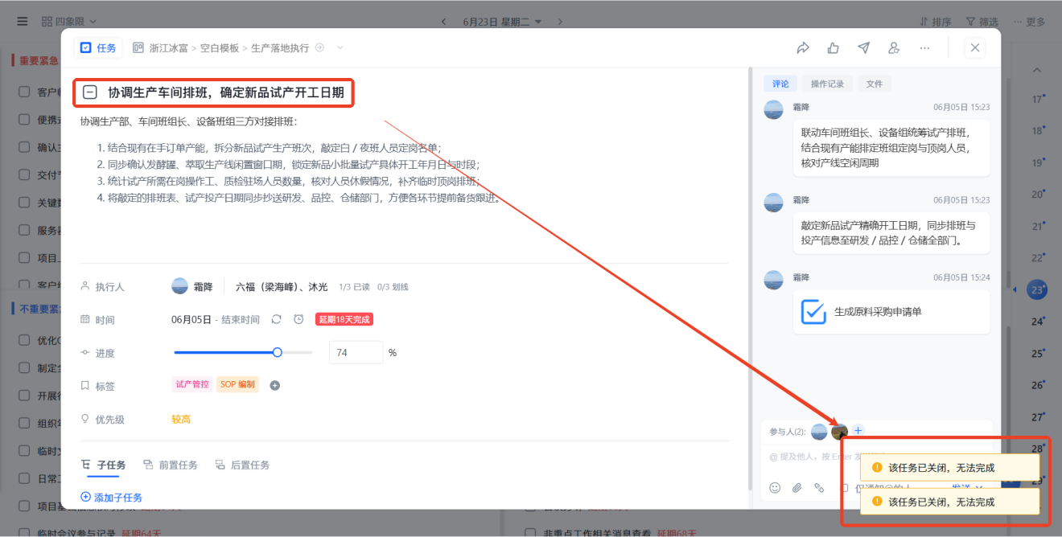Open the 生成原料采购申请单 linked task
Viewport: 1062px width, 537px height.
pos(891,311)
